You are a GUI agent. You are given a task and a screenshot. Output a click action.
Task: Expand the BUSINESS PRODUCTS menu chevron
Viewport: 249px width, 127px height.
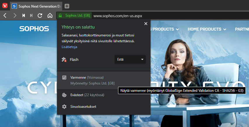(177, 29)
